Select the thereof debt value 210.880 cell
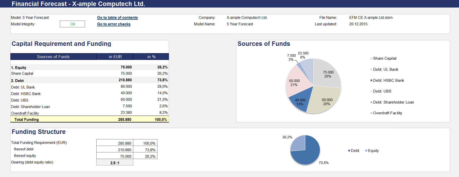The image size is (459, 177). 115,150
